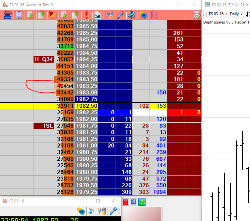Click the blue center-lines icon in DOM toolbar
The height and width of the screenshot is (221, 250).
8,15
